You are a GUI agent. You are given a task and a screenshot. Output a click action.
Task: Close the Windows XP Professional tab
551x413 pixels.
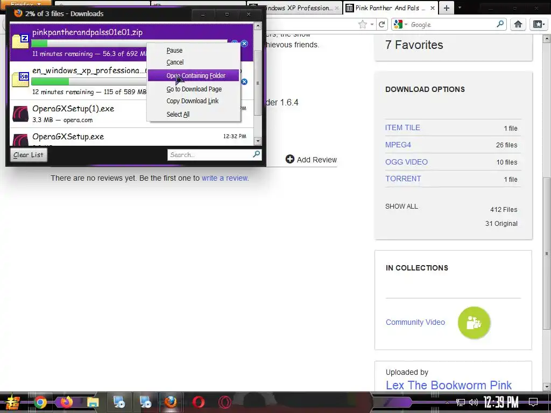[x=337, y=8]
